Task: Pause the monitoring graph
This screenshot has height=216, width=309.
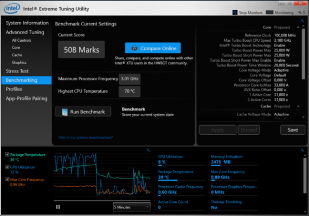Action: (x=58, y=207)
